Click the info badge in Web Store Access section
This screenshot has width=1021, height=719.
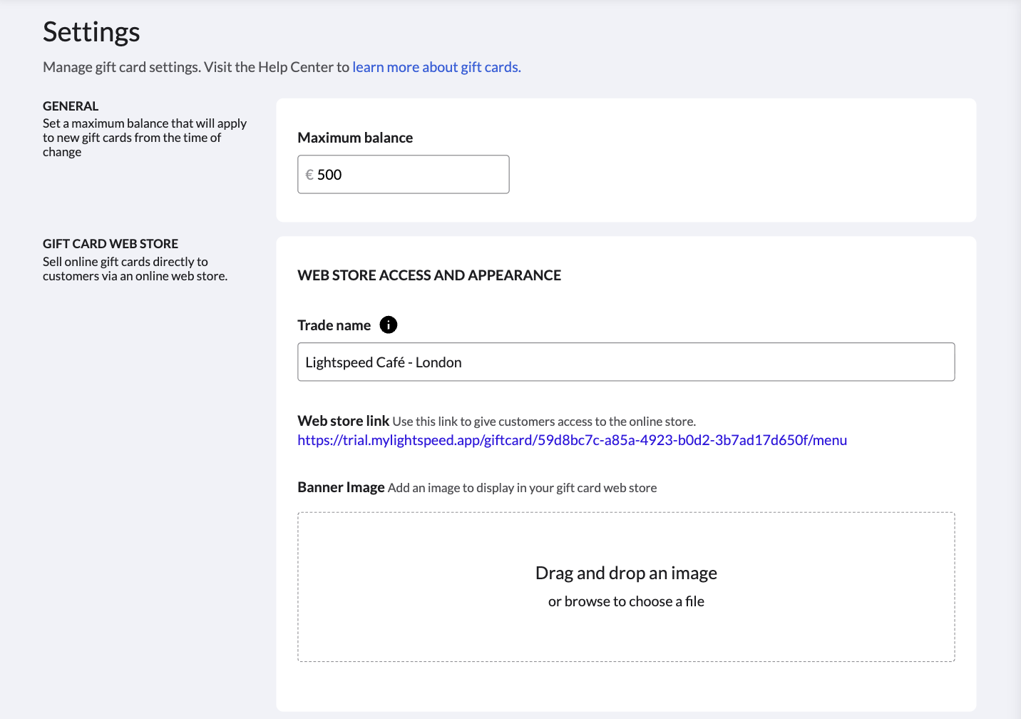click(x=389, y=325)
